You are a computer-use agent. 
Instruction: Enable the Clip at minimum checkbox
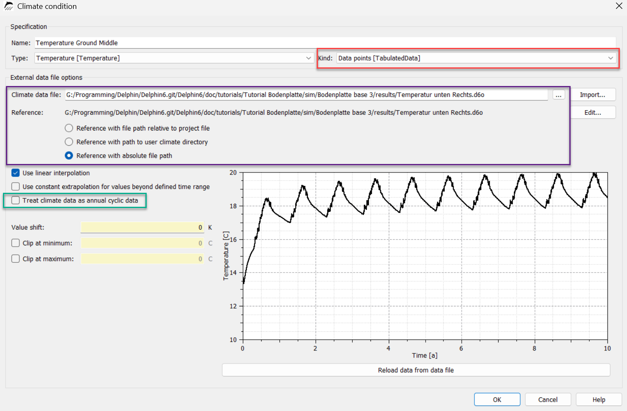16,243
